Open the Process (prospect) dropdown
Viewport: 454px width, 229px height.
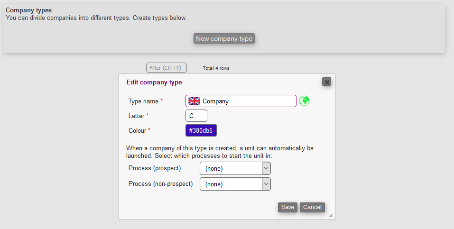tap(235, 168)
